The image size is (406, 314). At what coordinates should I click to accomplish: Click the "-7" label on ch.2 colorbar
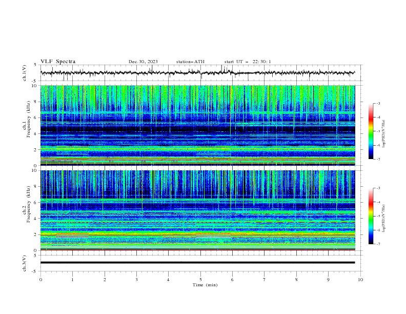378,244
